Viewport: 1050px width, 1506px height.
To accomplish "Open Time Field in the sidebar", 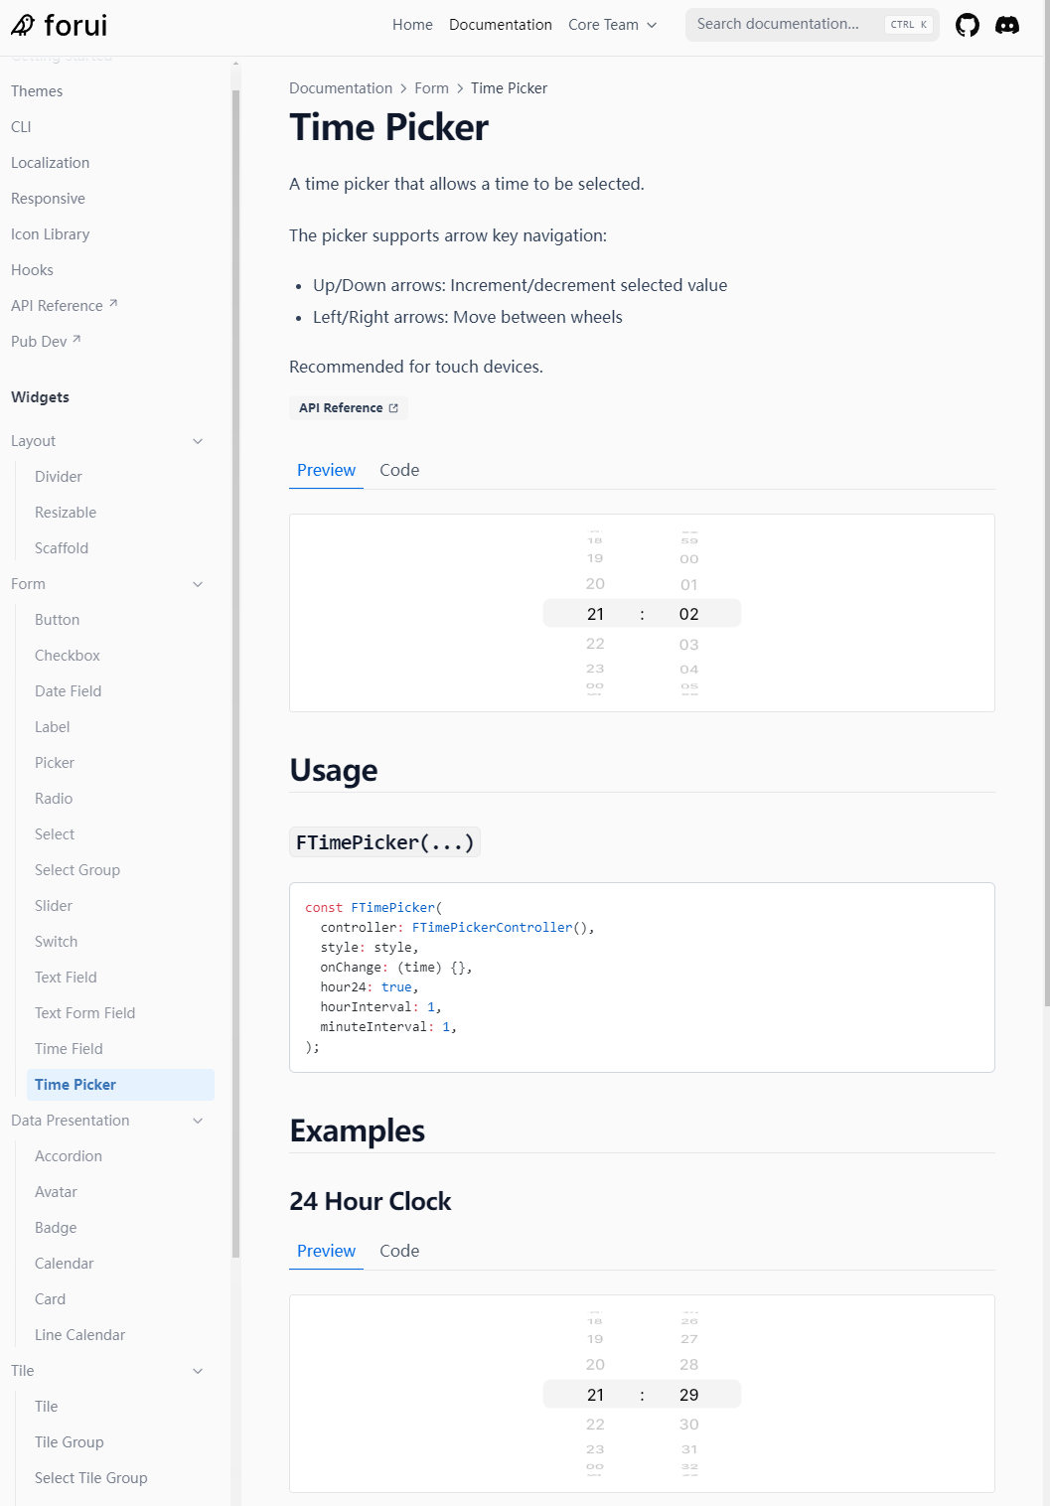I will (69, 1049).
